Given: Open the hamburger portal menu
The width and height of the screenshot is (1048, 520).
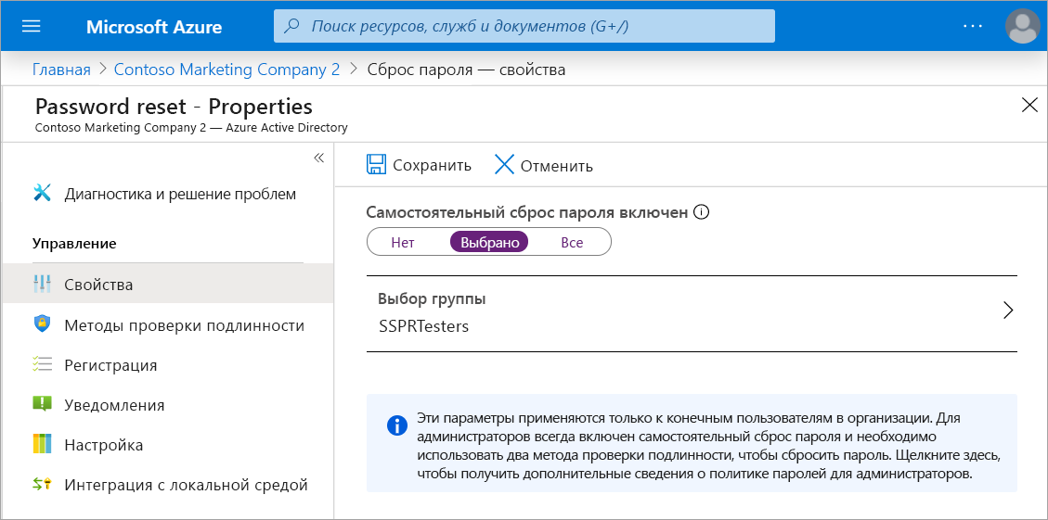Looking at the screenshot, I should pos(32,27).
